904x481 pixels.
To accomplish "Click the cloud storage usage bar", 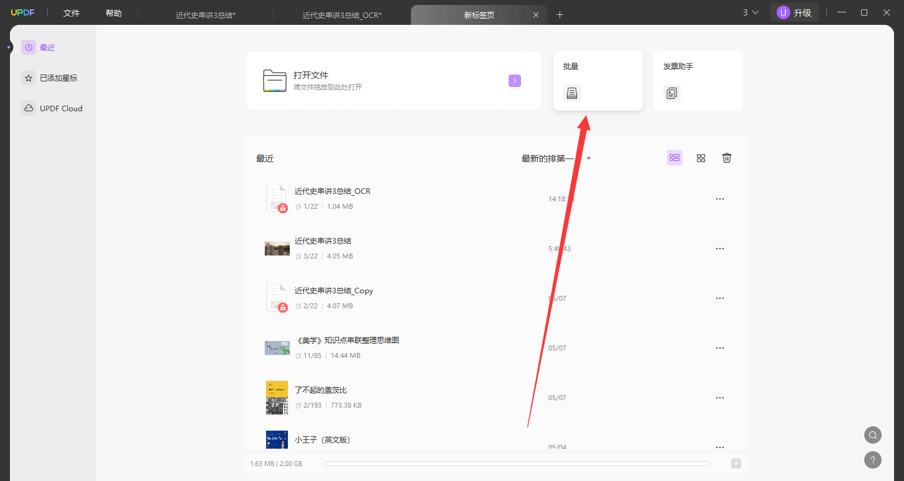I will (516, 464).
